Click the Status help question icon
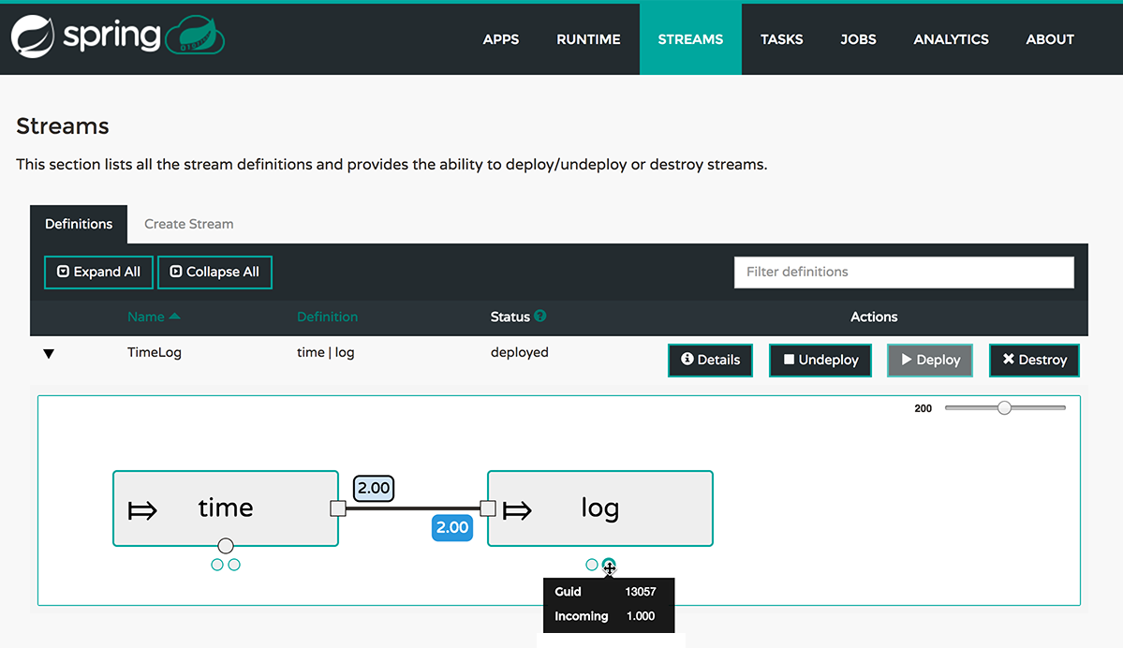 pyautogui.click(x=540, y=316)
